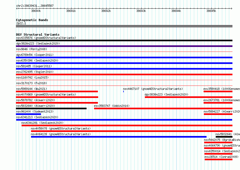Click the short blue nsv961400 bar

tap(29, 114)
